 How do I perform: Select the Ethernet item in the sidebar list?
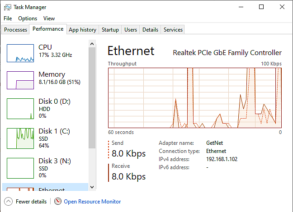(x=45, y=187)
